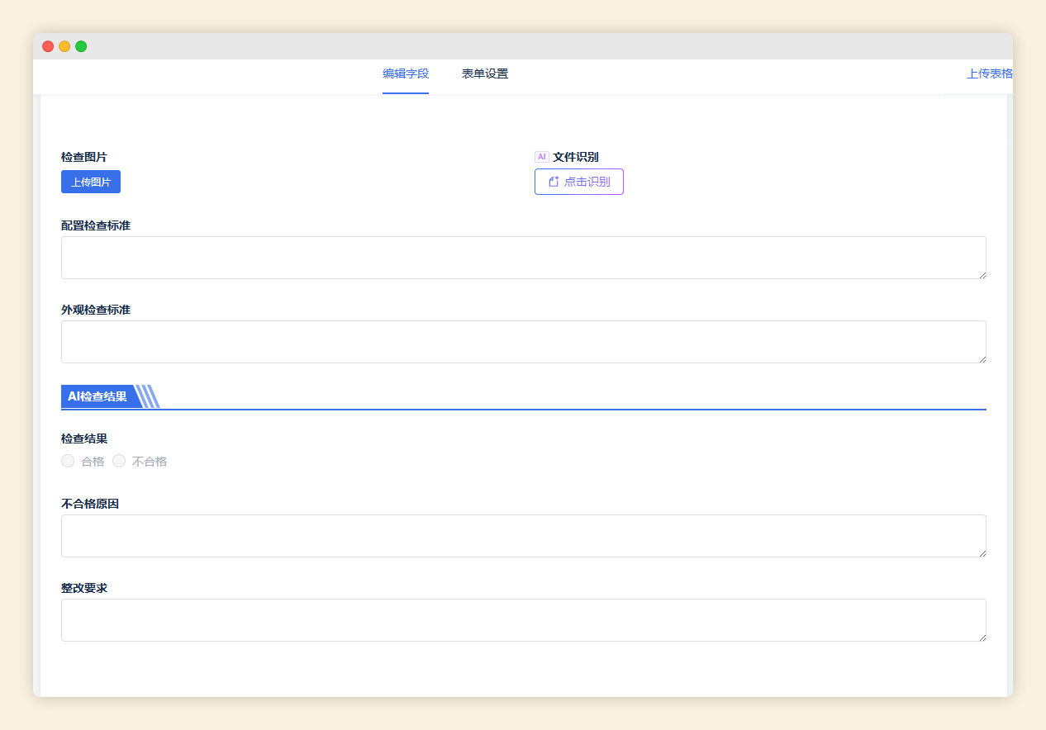The height and width of the screenshot is (730, 1046).
Task: Open the 表单设置 tab
Action: coord(485,73)
